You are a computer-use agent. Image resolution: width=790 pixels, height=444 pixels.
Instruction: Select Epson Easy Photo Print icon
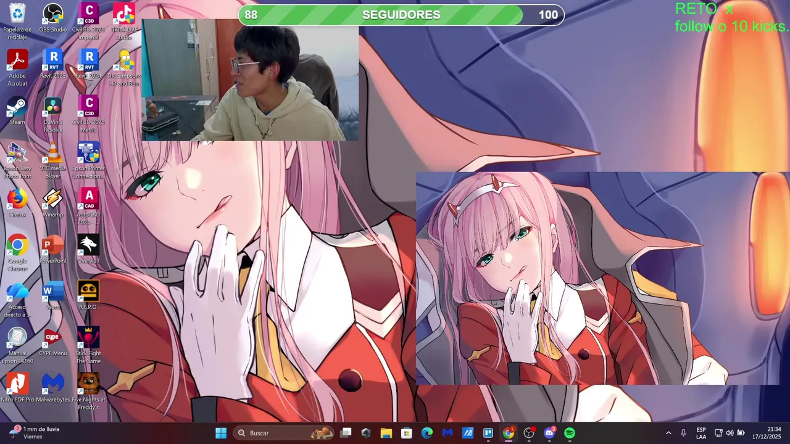tap(17, 160)
